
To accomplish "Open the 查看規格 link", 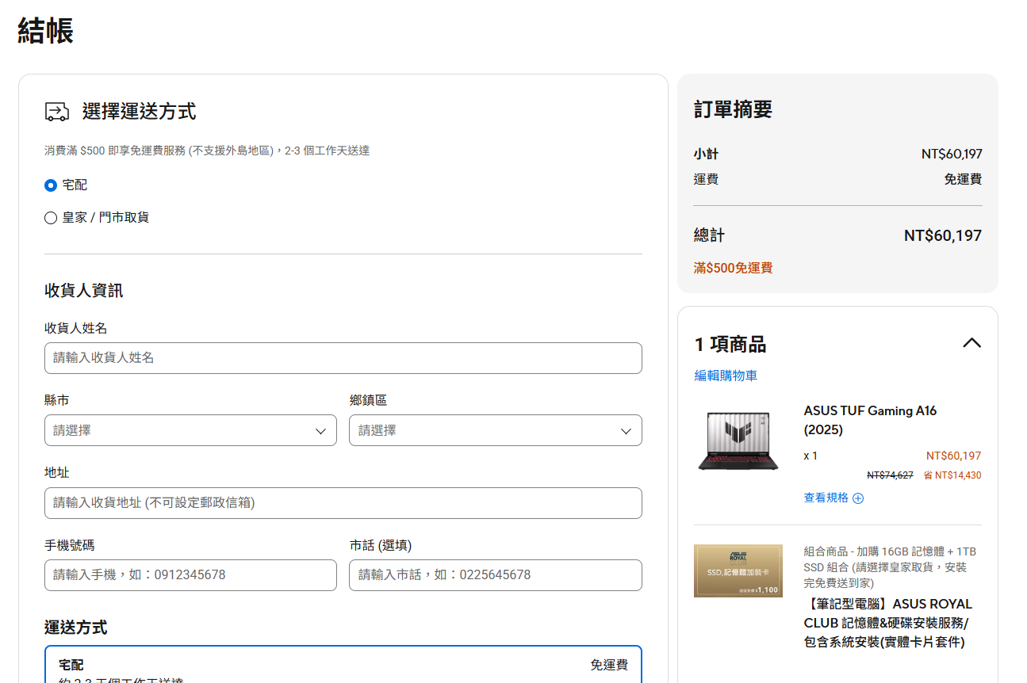I will point(826,498).
